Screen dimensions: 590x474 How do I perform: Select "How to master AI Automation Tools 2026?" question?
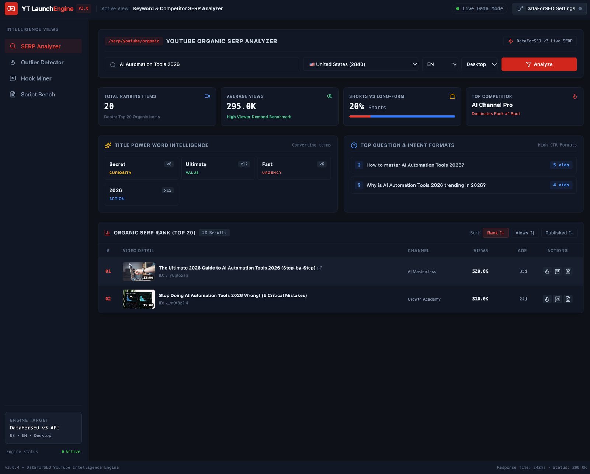click(464, 165)
